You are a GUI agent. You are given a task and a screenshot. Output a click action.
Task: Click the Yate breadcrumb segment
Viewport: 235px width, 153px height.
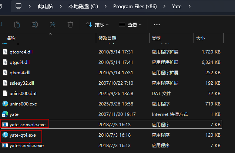coord(177,6)
